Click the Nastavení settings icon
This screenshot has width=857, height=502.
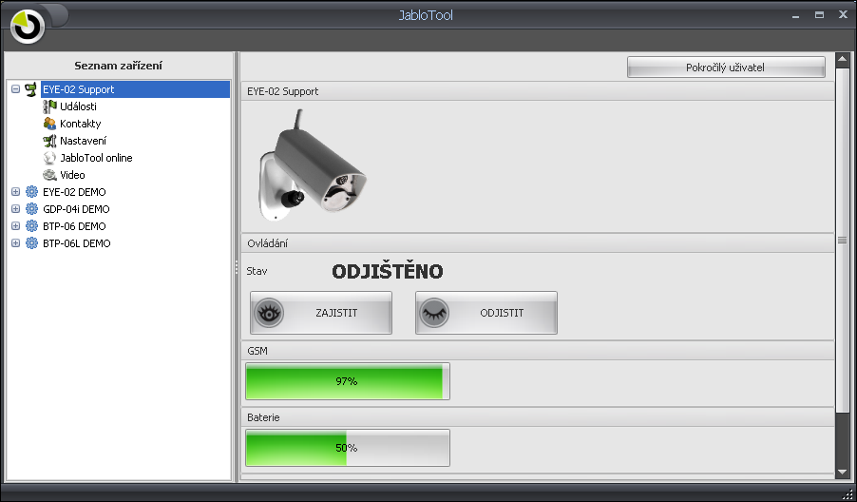[x=49, y=141]
